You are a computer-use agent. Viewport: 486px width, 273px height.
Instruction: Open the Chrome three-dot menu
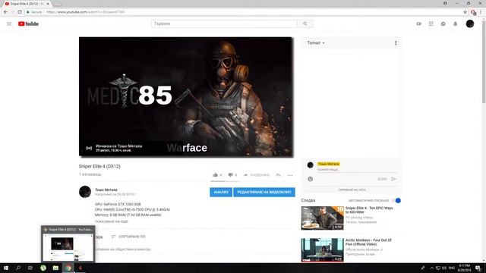[x=481, y=12]
